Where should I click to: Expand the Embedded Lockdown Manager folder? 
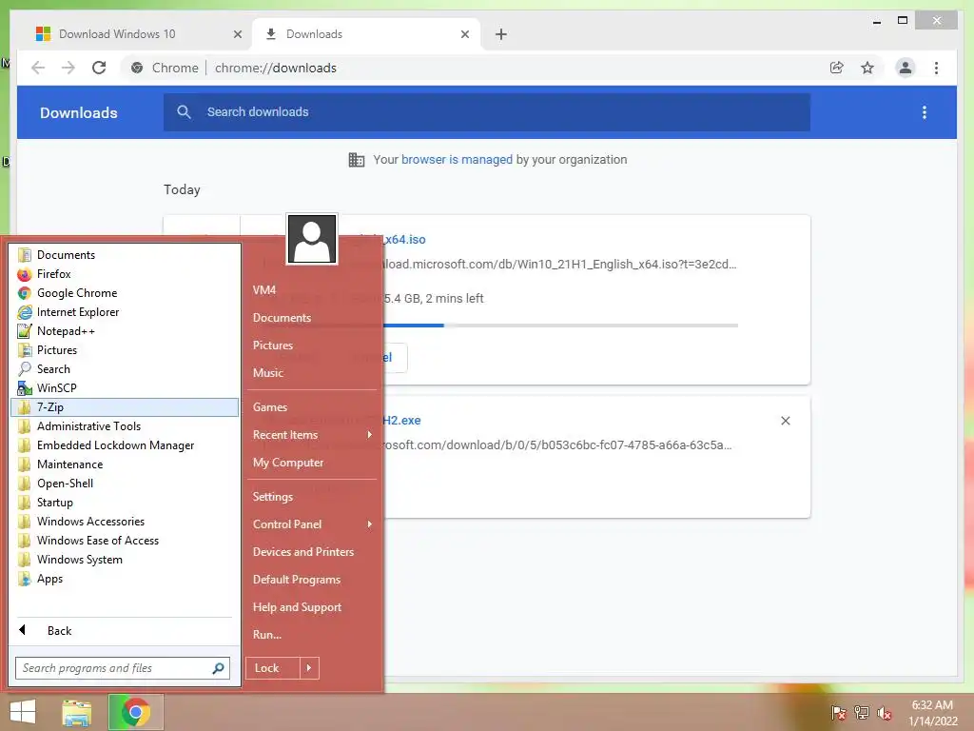tap(125, 445)
